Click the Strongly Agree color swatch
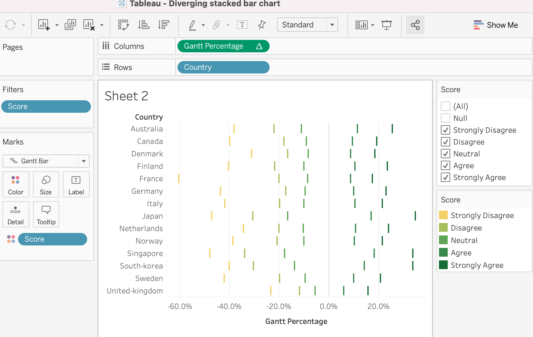The width and height of the screenshot is (533, 337). pyautogui.click(x=443, y=265)
